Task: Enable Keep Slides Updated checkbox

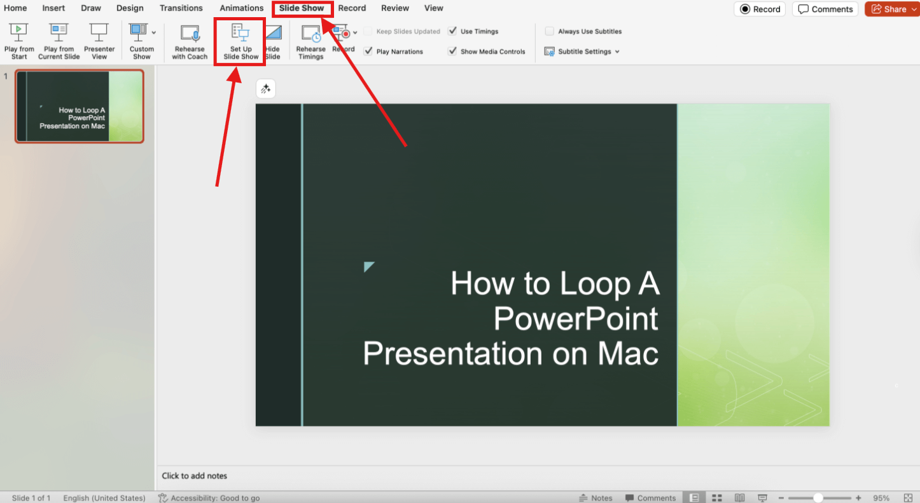Action: point(368,31)
